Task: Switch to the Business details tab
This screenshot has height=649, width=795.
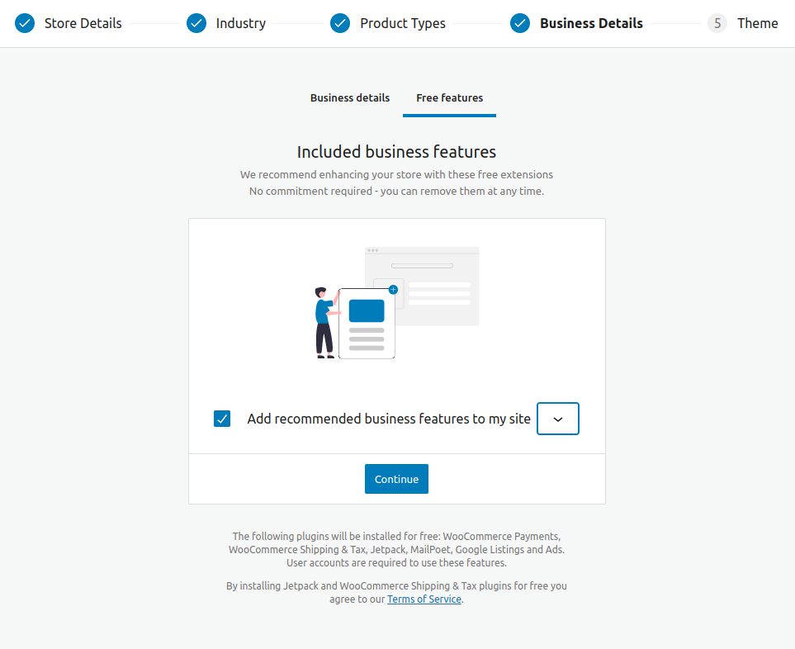Action: 350,98
